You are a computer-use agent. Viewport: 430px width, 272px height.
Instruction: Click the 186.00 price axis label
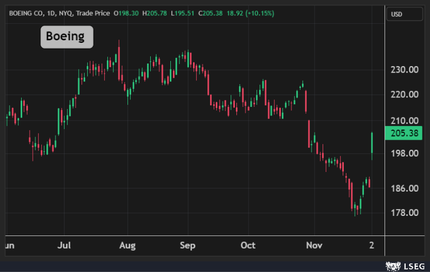click(x=405, y=188)
